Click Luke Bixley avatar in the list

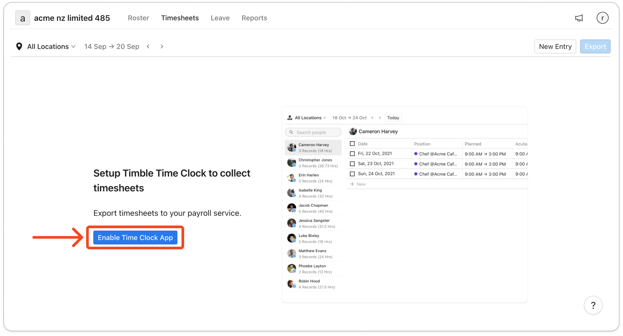[291, 238]
